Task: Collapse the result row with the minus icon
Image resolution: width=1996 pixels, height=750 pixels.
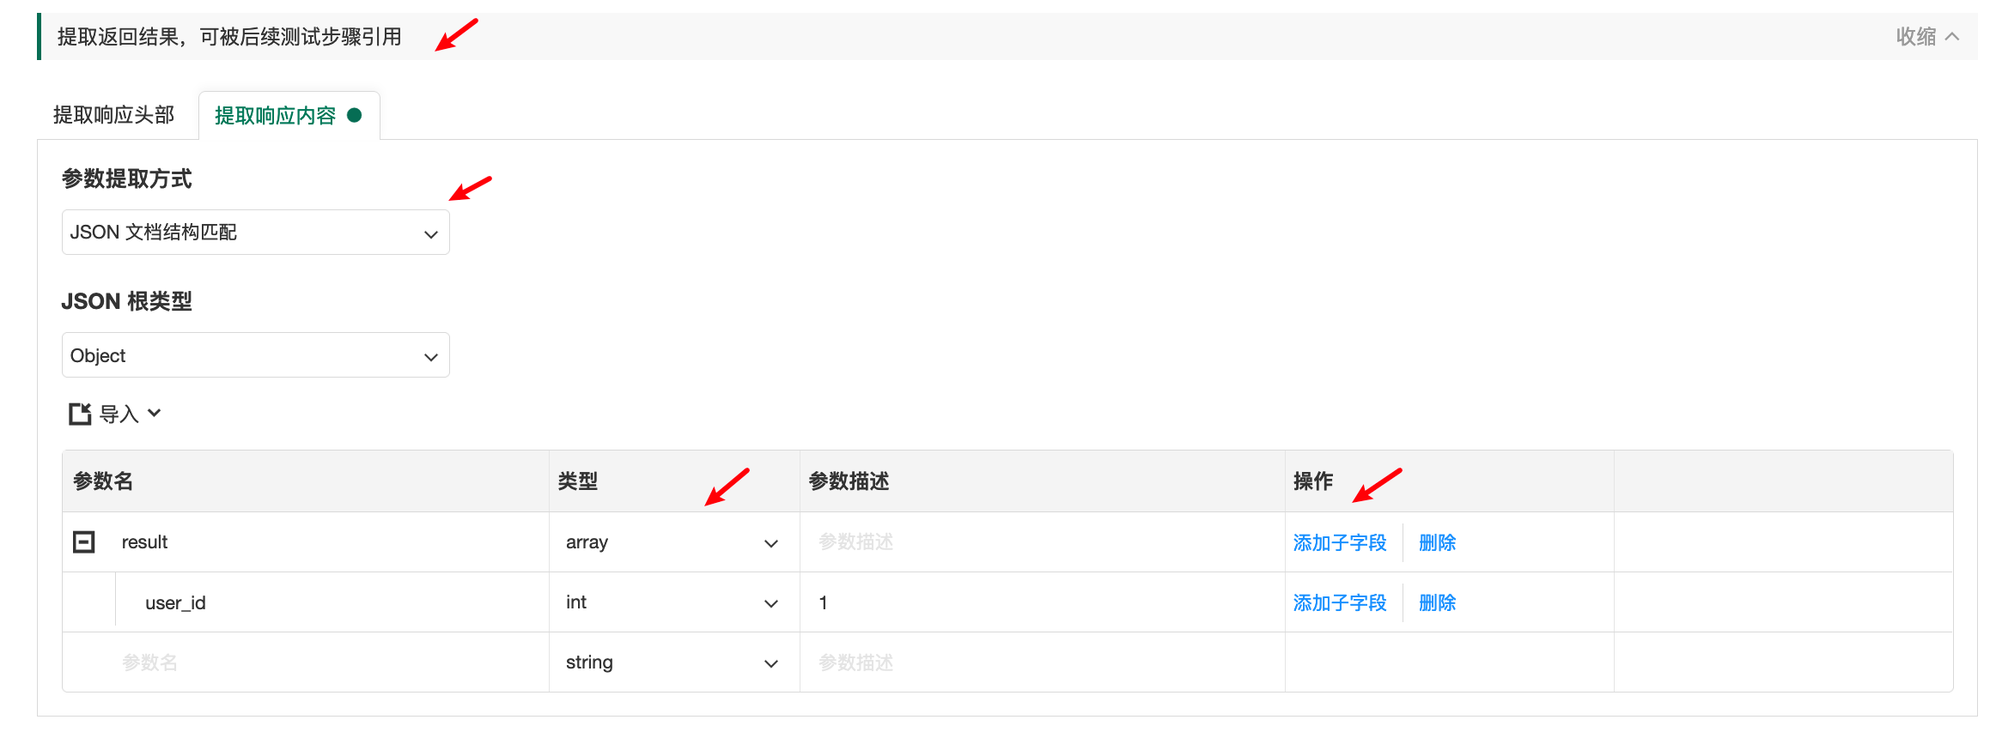Action: tap(84, 542)
